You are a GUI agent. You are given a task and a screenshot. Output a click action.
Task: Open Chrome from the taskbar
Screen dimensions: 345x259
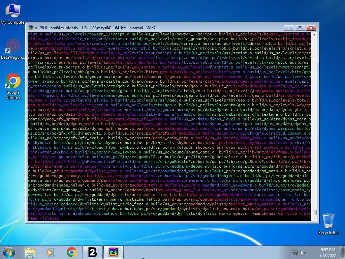71,252
